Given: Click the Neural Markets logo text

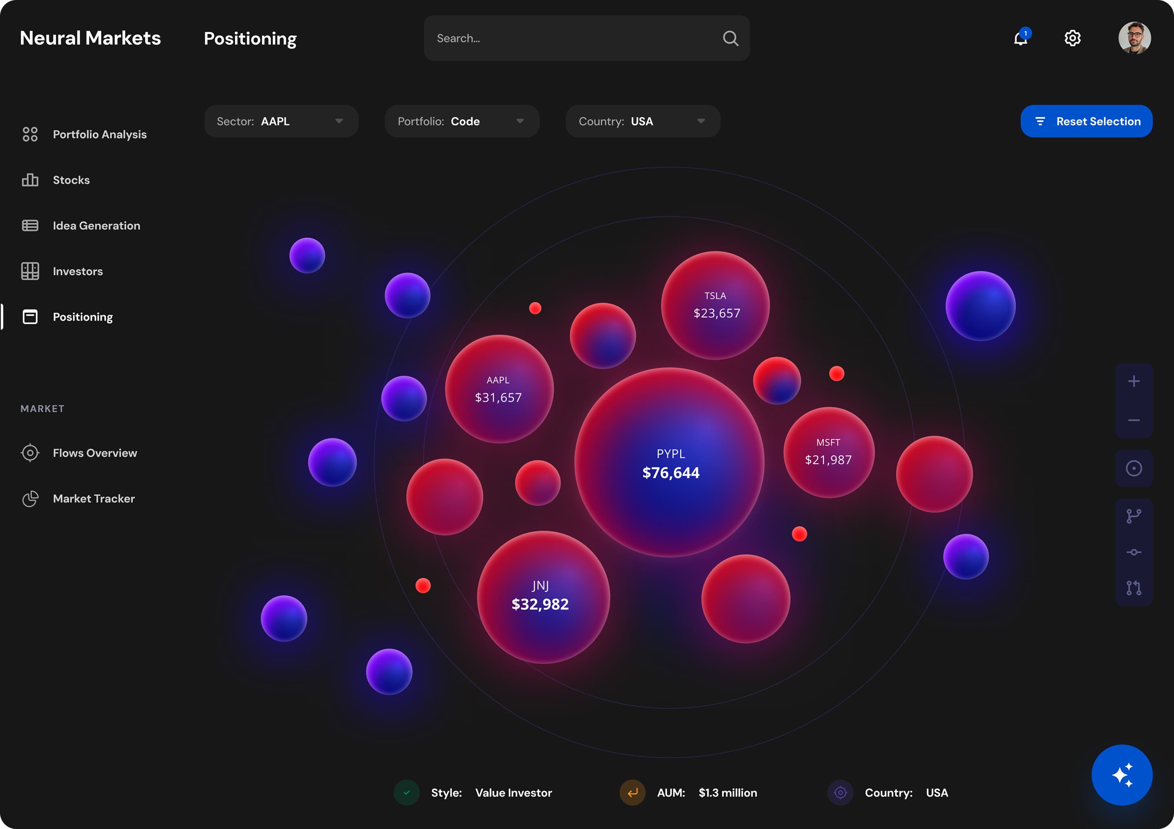Looking at the screenshot, I should [x=90, y=38].
